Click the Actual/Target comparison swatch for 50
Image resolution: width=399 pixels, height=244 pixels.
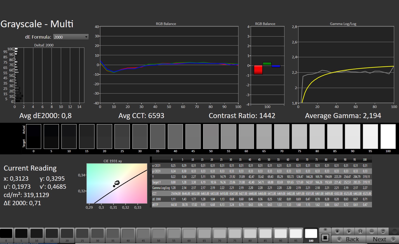(211, 137)
